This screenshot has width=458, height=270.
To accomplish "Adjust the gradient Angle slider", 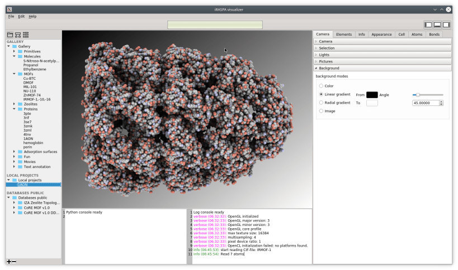I will (428, 95).
